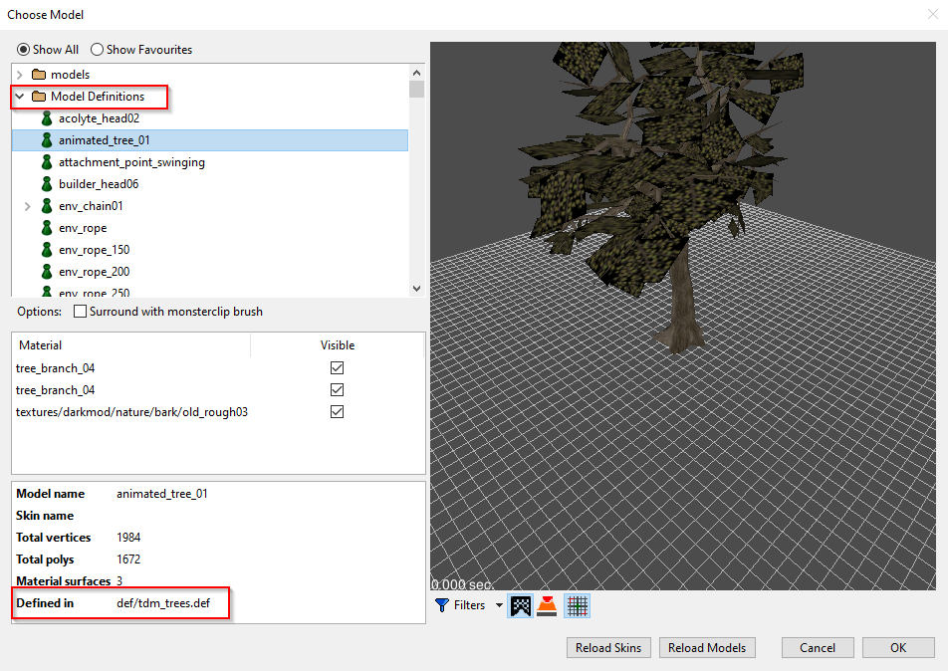This screenshot has height=671, width=948.
Task: Click the Reload Skins button
Action: point(608,647)
